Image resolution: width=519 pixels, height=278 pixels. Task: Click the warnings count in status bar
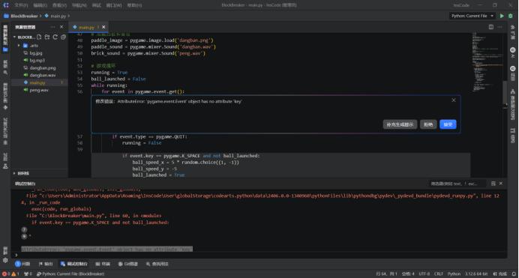pos(15,274)
